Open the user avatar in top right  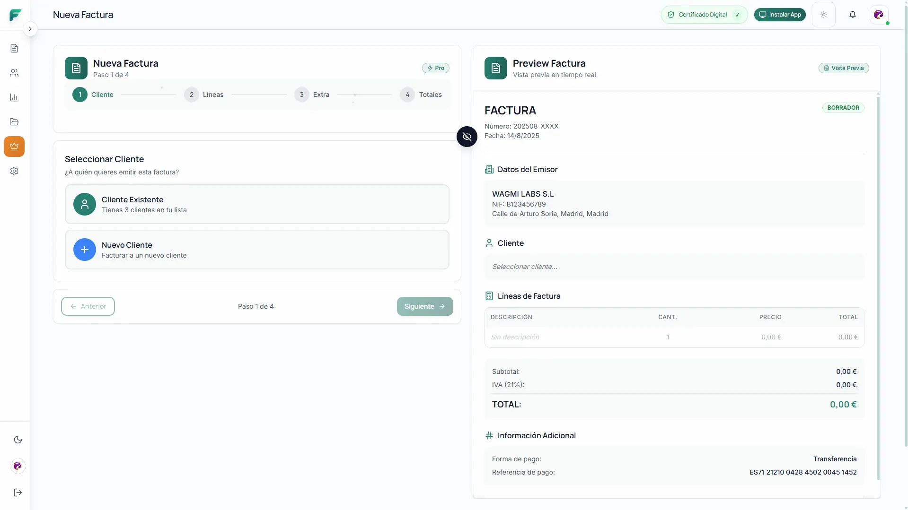[878, 15]
